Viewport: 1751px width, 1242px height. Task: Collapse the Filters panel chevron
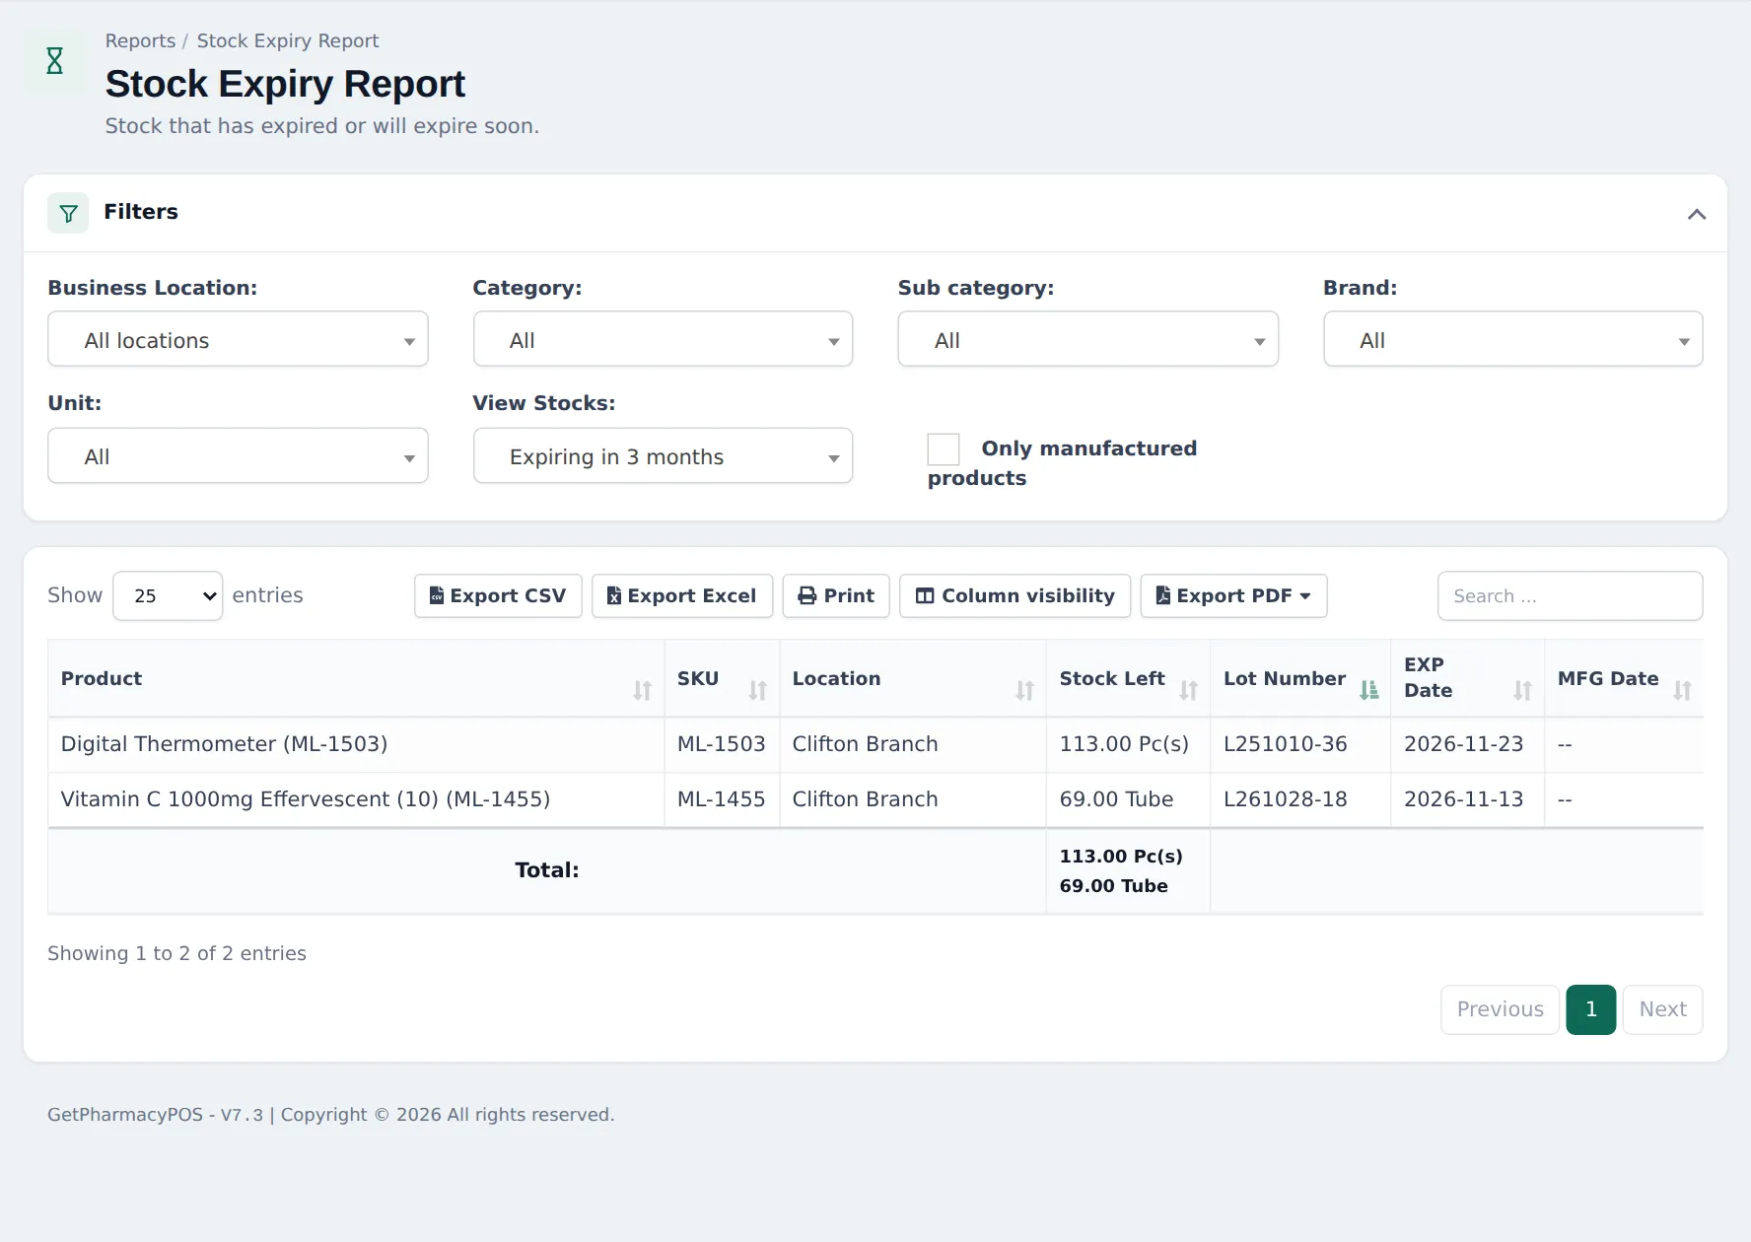[1696, 214]
